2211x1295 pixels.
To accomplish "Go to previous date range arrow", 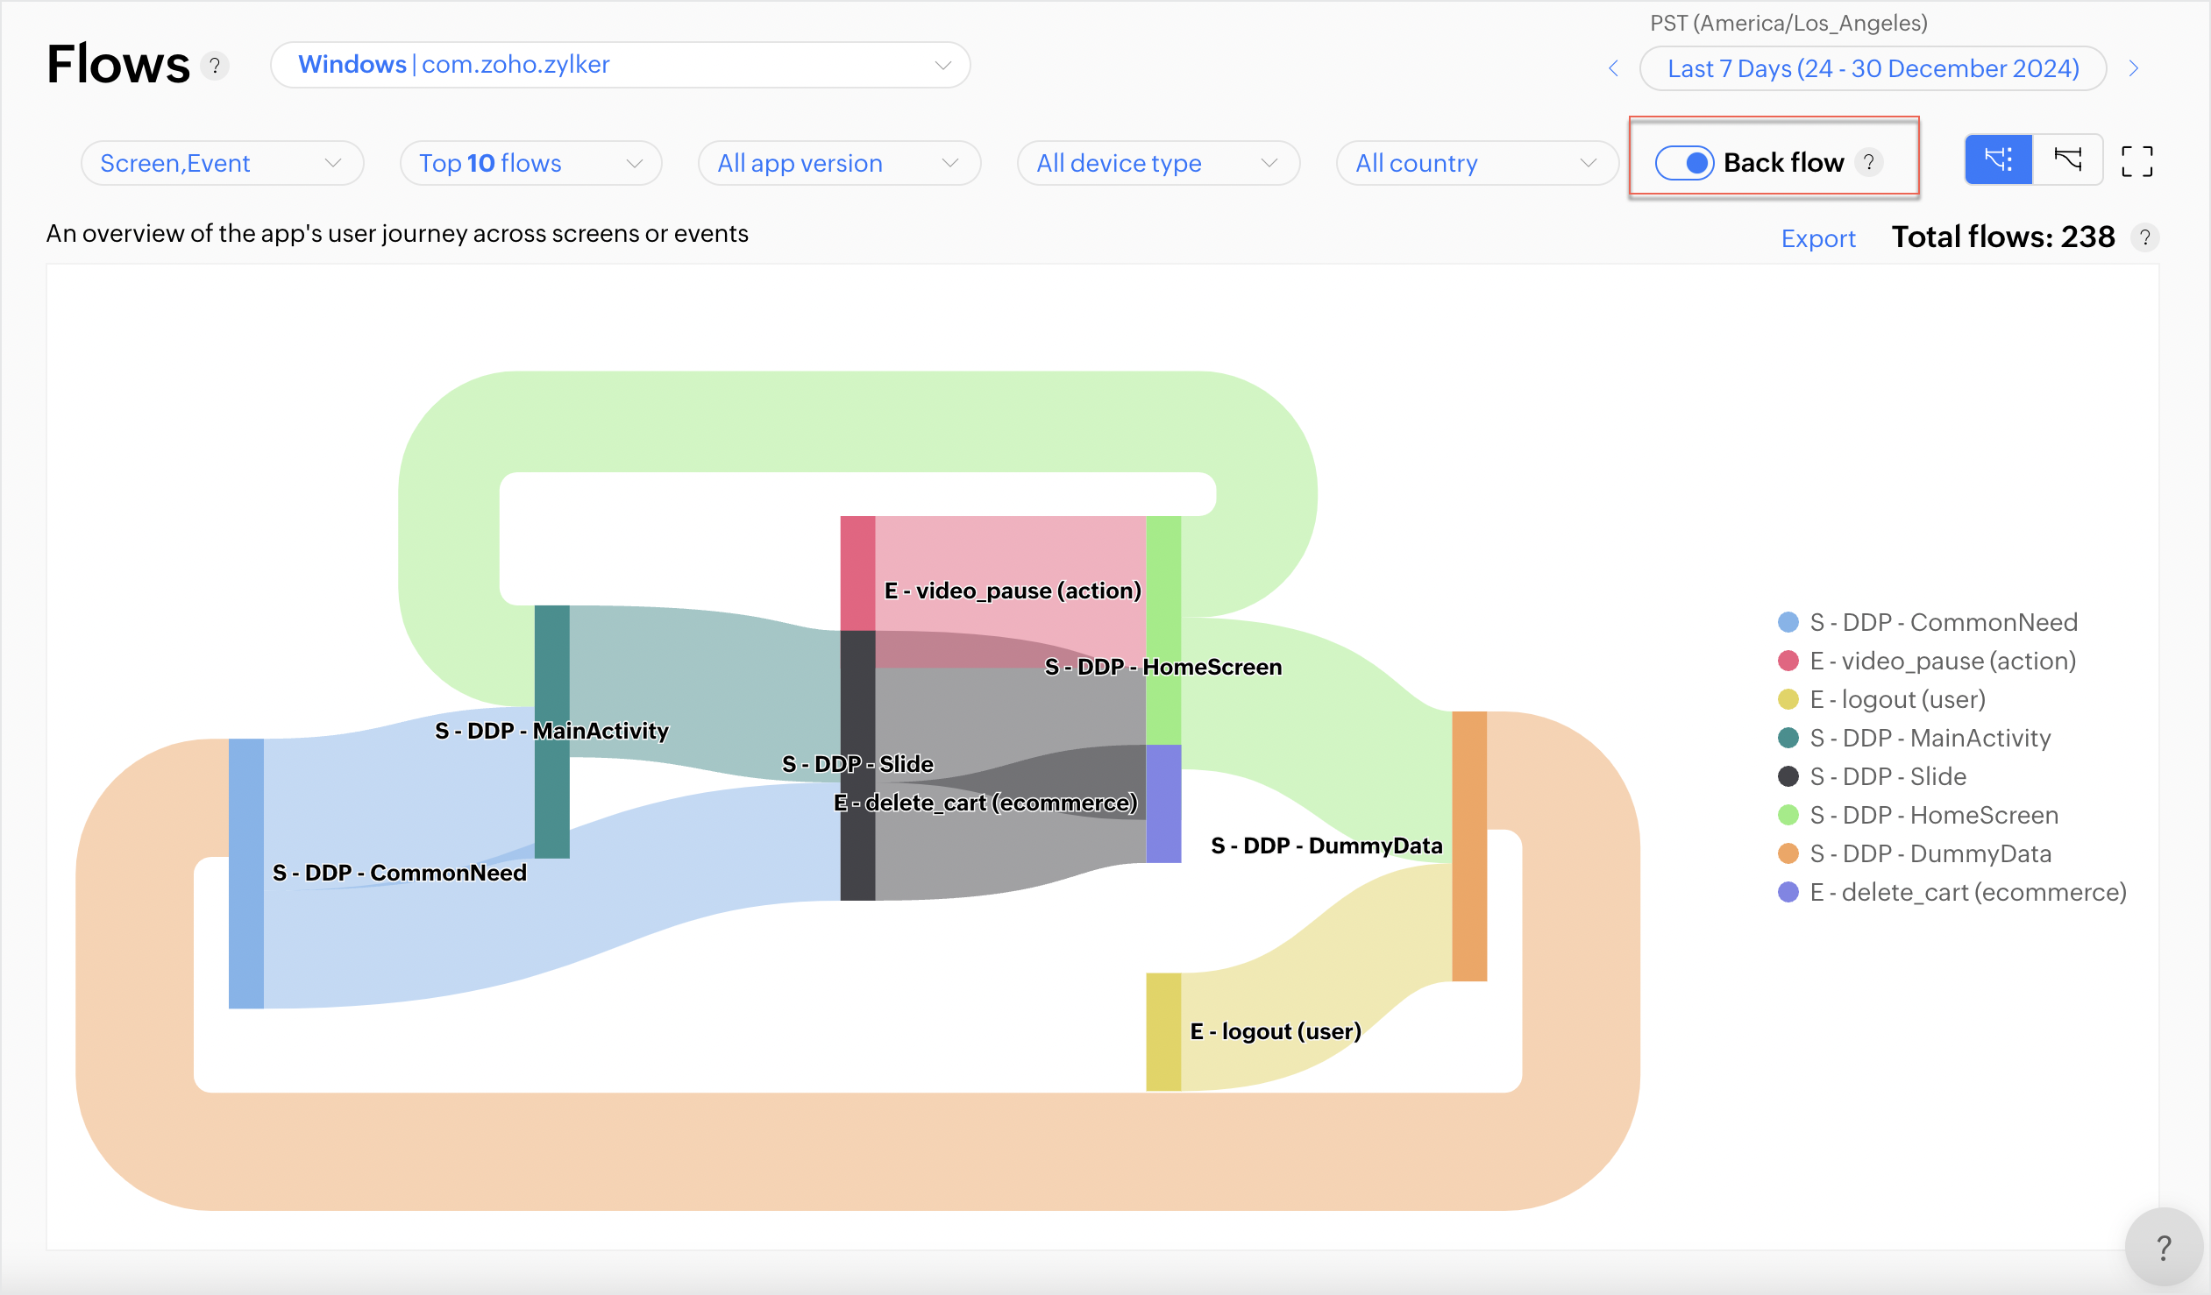I will 1612,68.
